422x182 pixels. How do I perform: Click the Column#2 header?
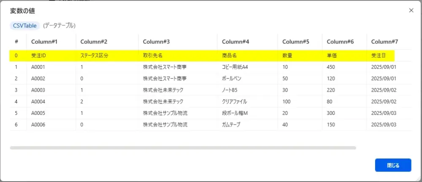coord(94,42)
